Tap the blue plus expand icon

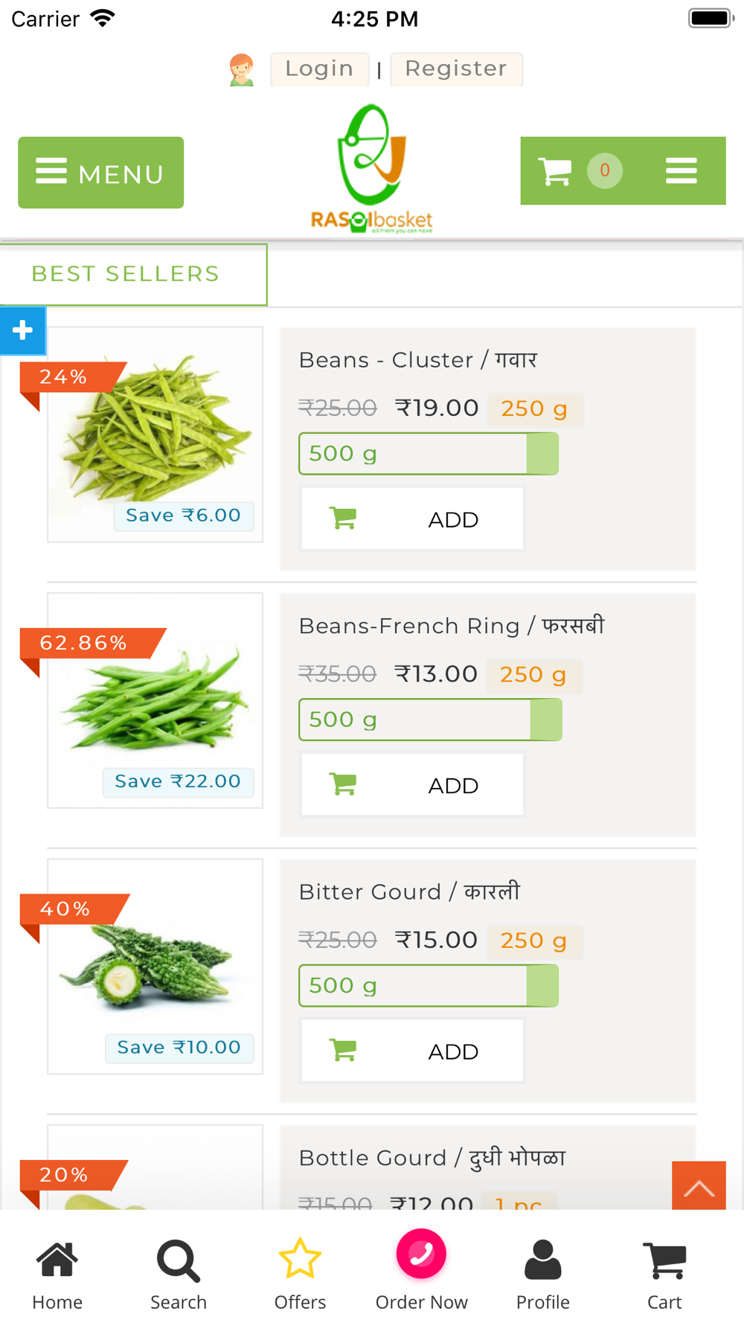(x=22, y=330)
